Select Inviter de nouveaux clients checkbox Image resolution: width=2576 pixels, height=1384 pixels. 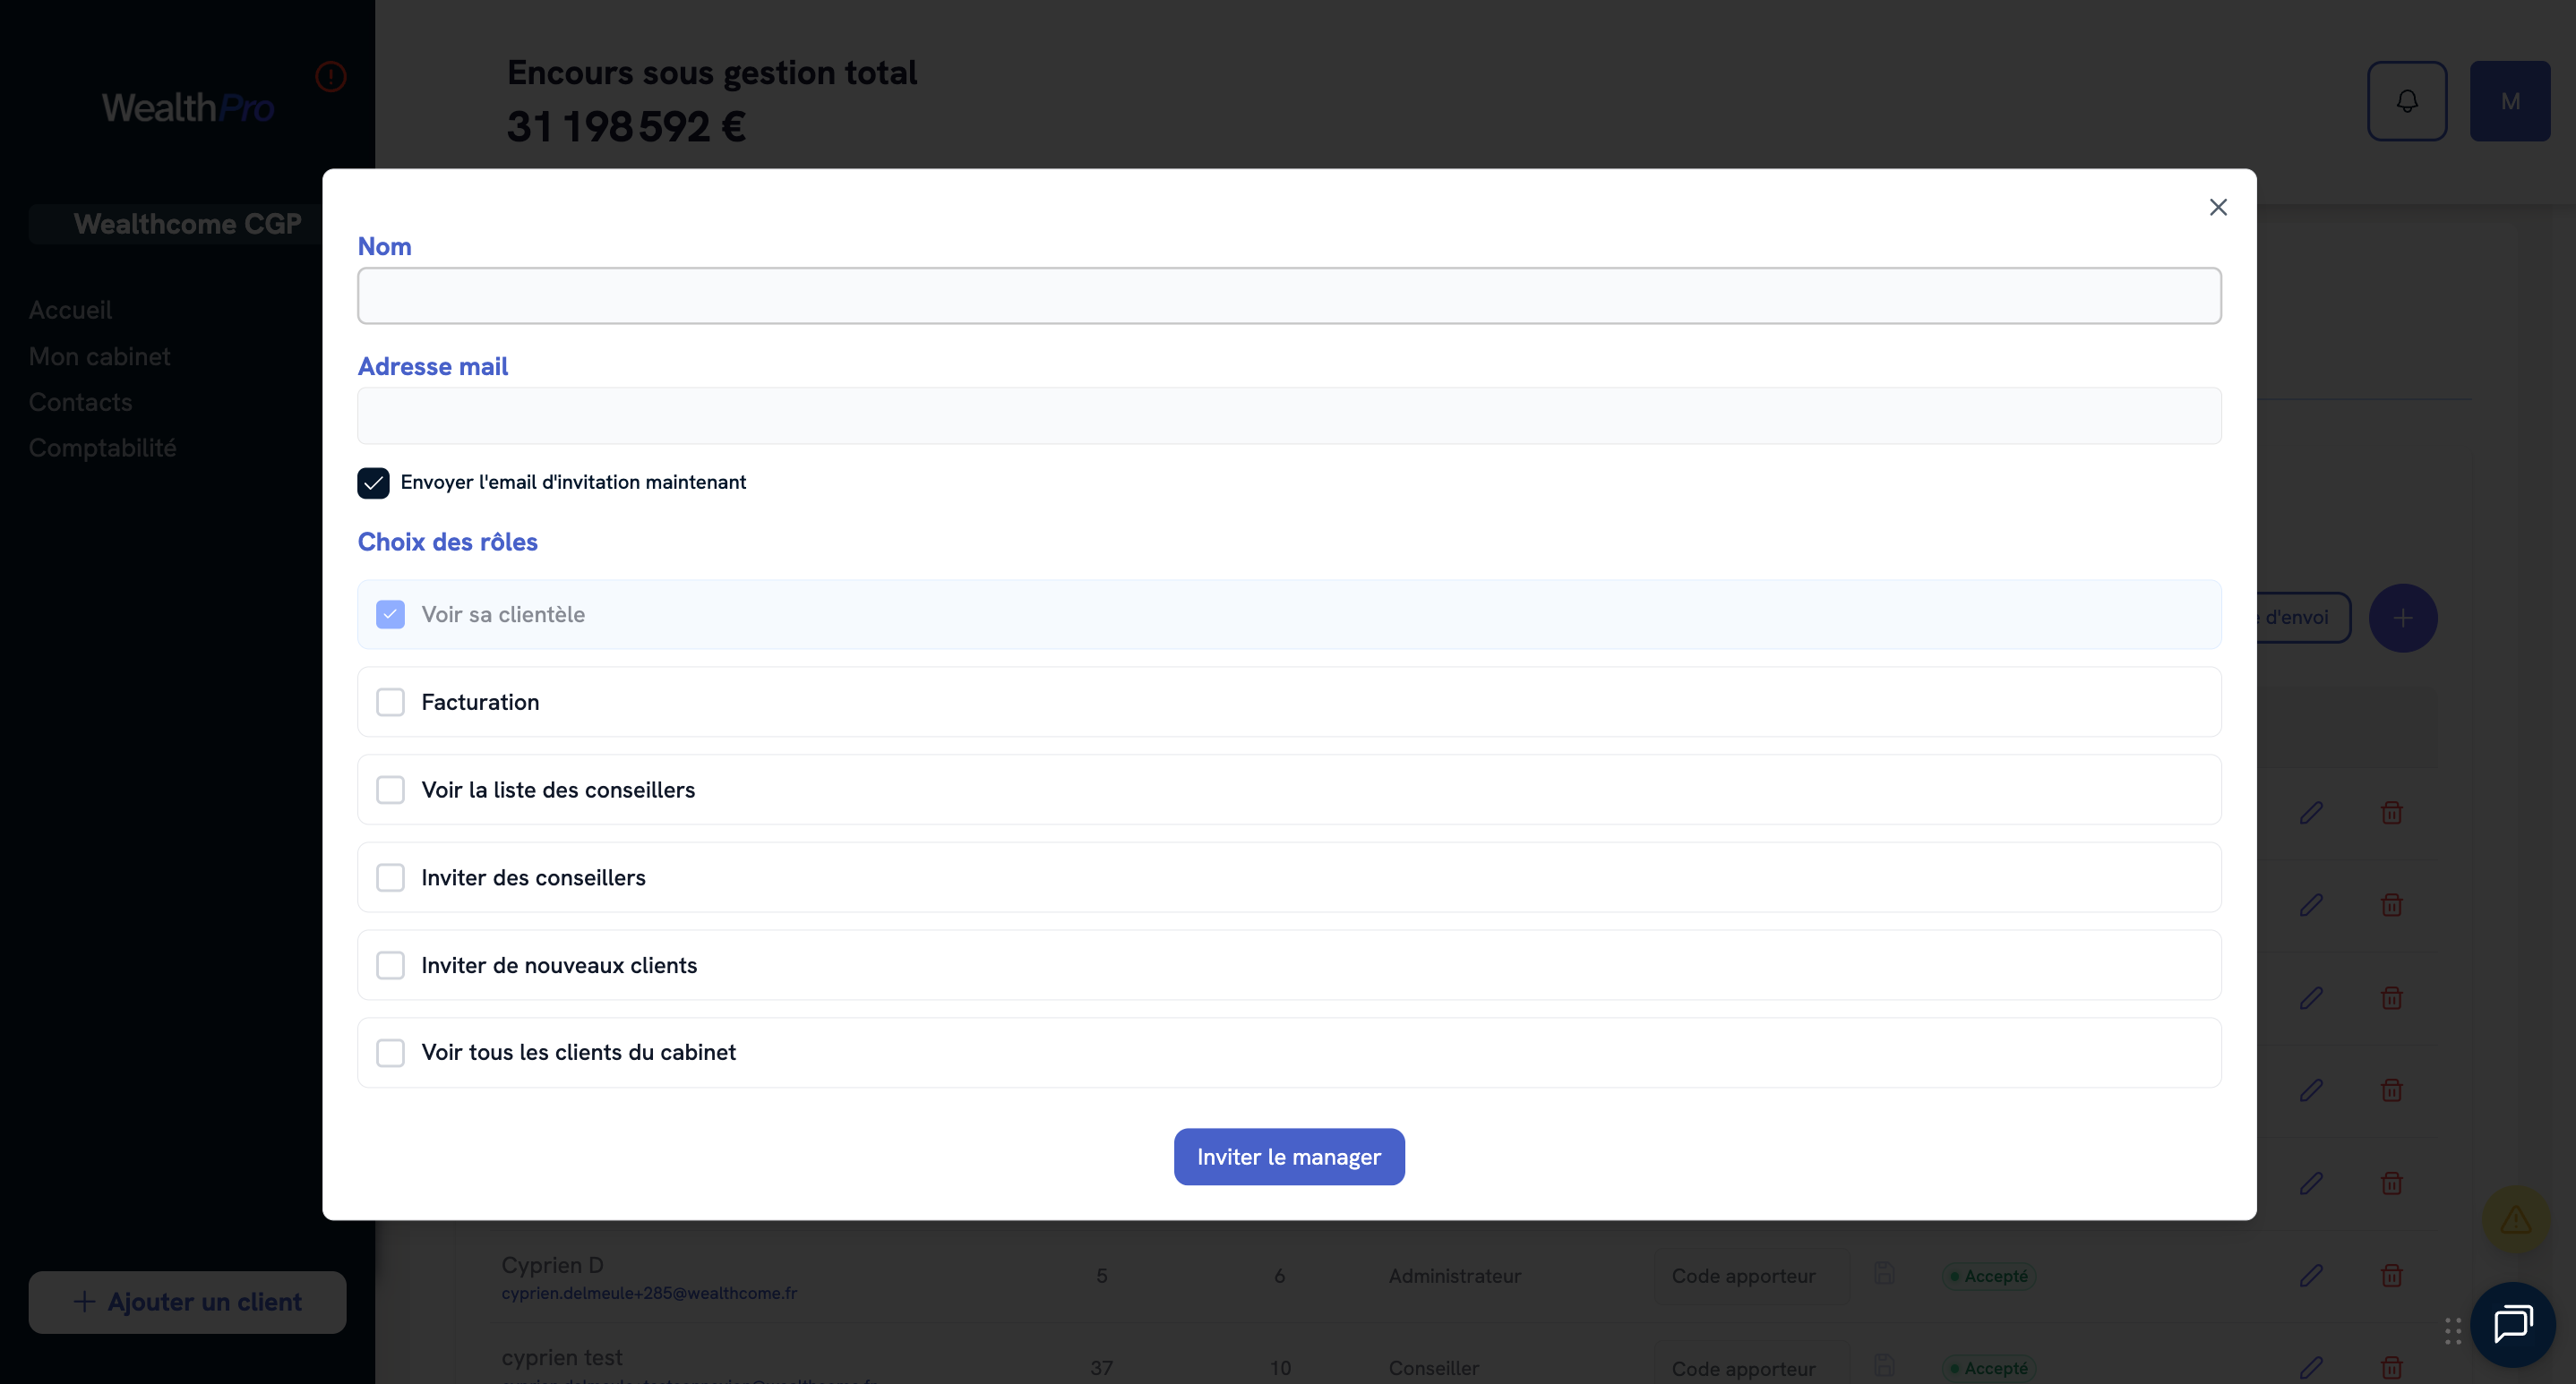(x=390, y=965)
